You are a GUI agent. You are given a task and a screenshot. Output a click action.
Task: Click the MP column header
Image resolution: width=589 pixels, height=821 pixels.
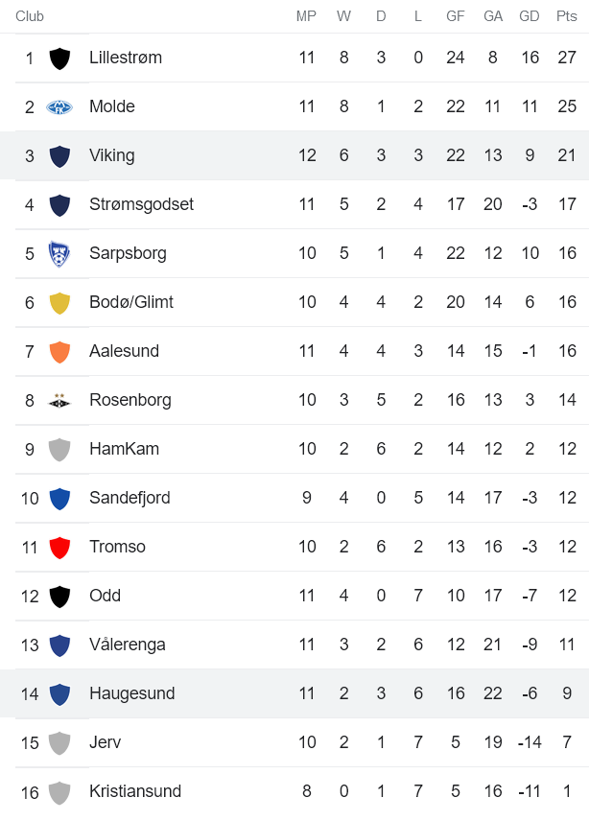pos(307,16)
